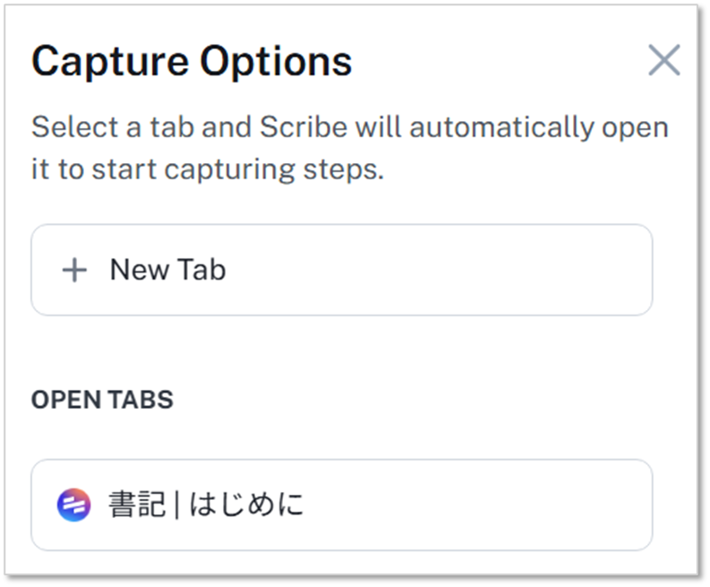Tap the + symbol in New Tab box
The height and width of the screenshot is (587, 710).
point(74,270)
